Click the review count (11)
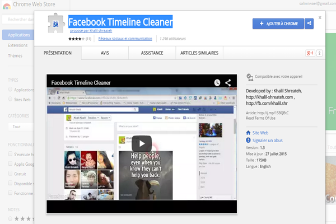 tap(88, 39)
